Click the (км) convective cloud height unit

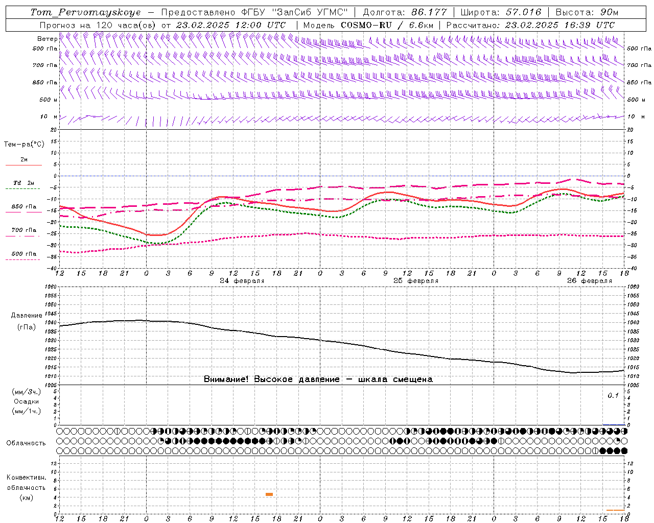click(x=26, y=497)
